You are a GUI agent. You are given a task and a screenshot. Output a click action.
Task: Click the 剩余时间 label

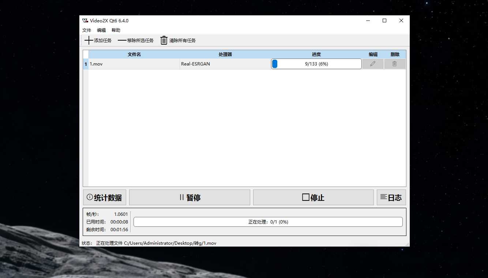pyautogui.click(x=96, y=230)
